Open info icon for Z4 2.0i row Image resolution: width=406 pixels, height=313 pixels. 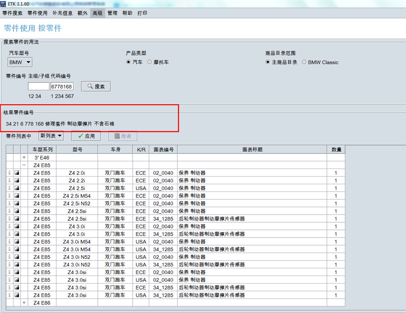tap(9, 173)
